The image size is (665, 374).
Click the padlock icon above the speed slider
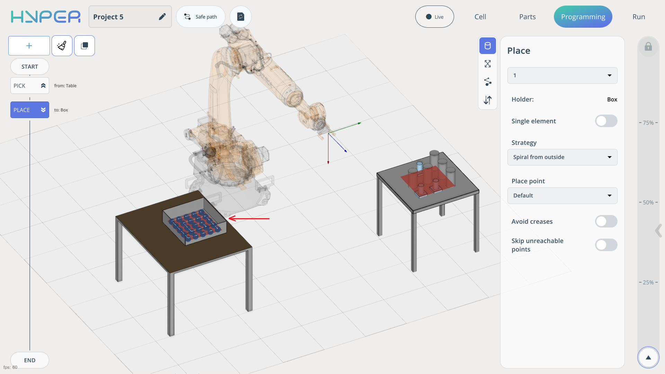tap(648, 47)
